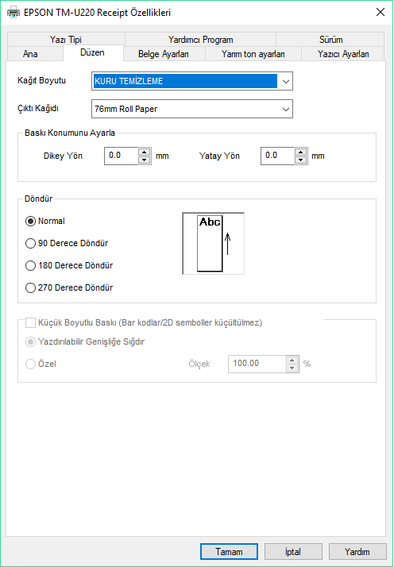Switch to the Yazı Tipi tab
Screen dimensions: 394x567
(x=66, y=40)
